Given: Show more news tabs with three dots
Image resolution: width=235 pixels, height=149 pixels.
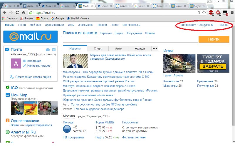Looking at the screenshot, I should [155, 48].
